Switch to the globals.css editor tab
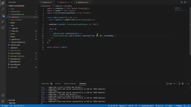Image resolution: width=191 pixels, height=107 pixels. 82,2
